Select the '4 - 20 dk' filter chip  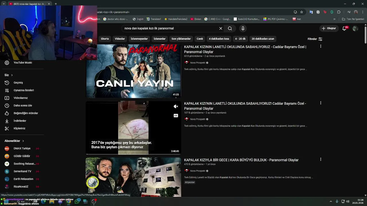tap(240, 39)
